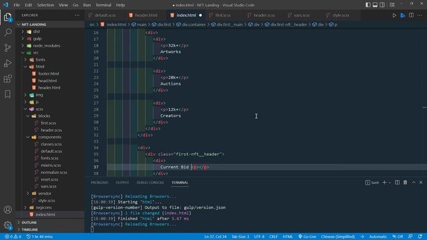This screenshot has height=240, width=427.
Task: Switch to style.scss editor tab
Action: point(341,15)
